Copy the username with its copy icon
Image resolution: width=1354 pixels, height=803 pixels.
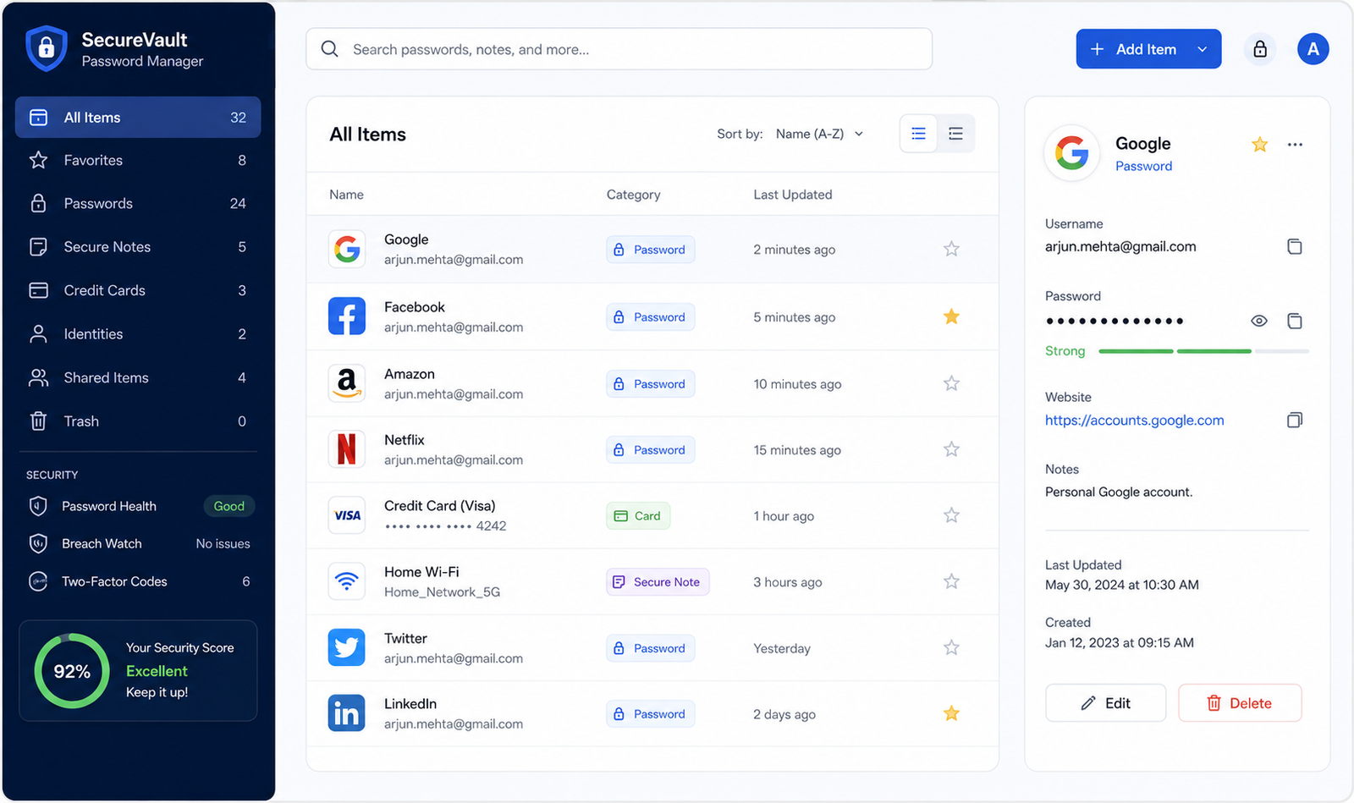pyautogui.click(x=1294, y=247)
